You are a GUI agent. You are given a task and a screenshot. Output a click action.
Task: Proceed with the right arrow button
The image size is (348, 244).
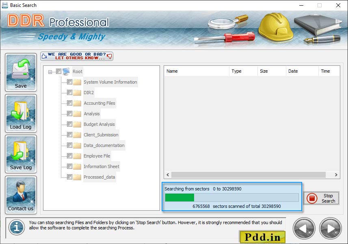point(330,229)
